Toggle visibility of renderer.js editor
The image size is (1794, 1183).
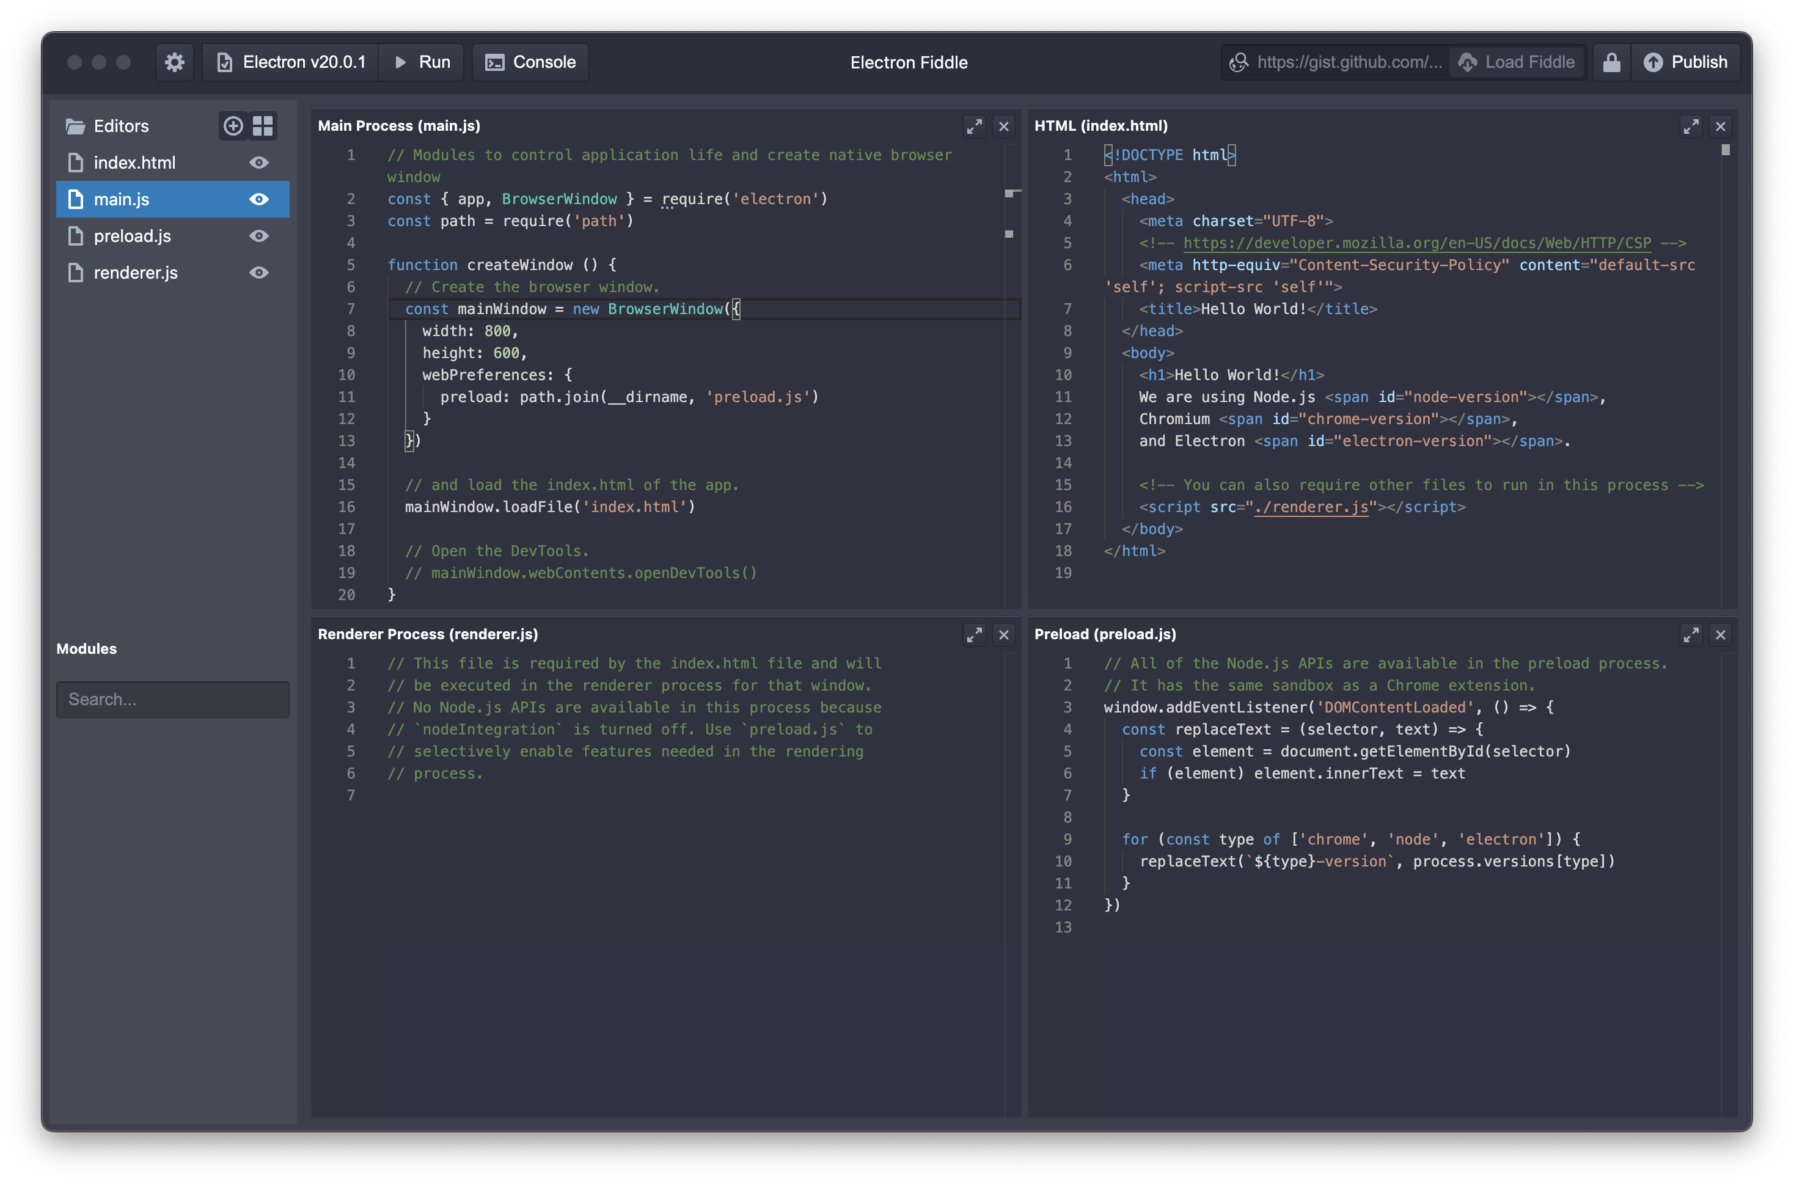point(258,273)
